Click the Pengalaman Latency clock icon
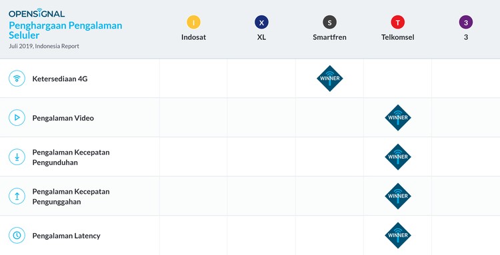Viewport: 500px width, 255px height. (17, 235)
